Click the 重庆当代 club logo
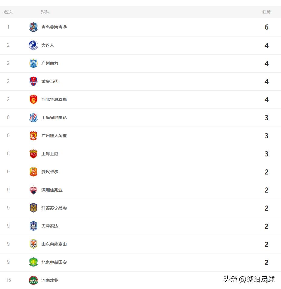This screenshot has width=281, height=289. [x=33, y=81]
